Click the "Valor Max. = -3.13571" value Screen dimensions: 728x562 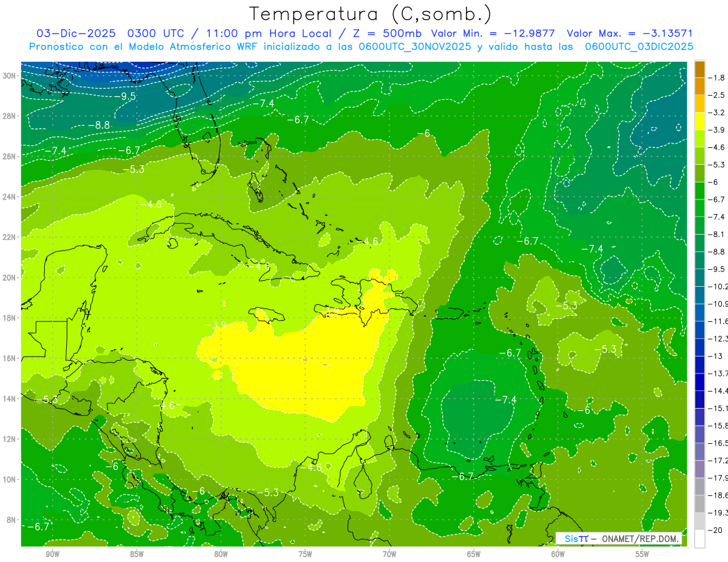(629, 33)
